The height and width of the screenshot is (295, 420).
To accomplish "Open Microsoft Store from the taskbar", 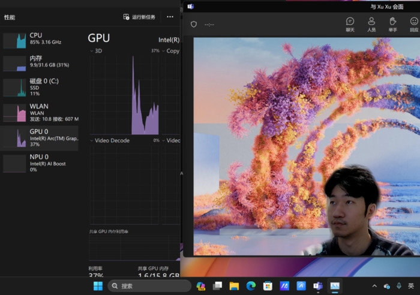I will click(x=268, y=286).
